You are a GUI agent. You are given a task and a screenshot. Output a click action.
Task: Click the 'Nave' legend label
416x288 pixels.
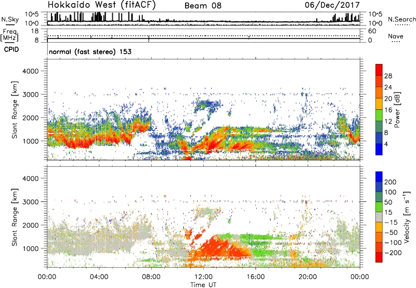(x=396, y=36)
